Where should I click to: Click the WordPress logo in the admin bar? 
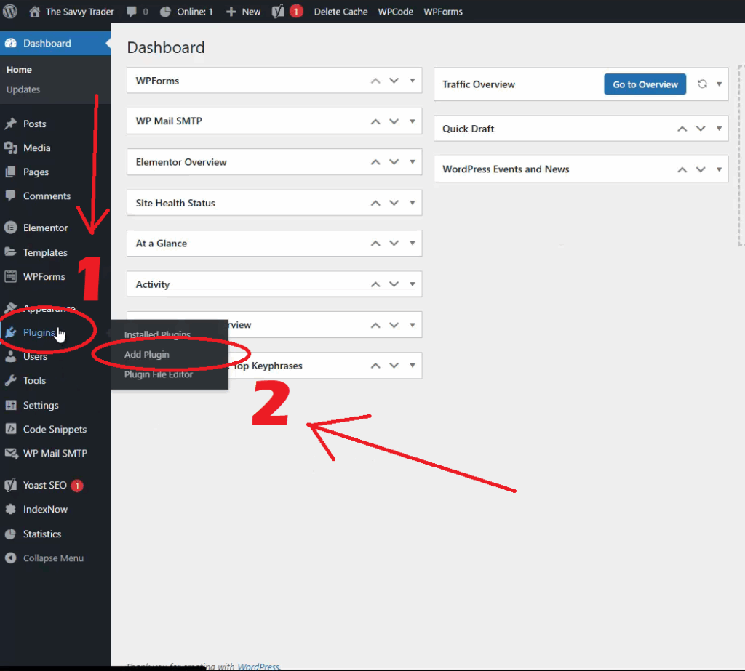click(9, 11)
